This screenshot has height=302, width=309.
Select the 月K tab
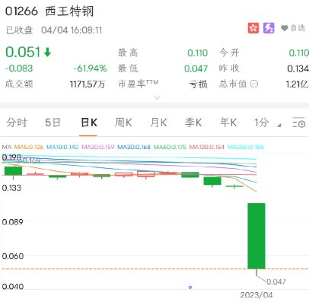coord(158,122)
